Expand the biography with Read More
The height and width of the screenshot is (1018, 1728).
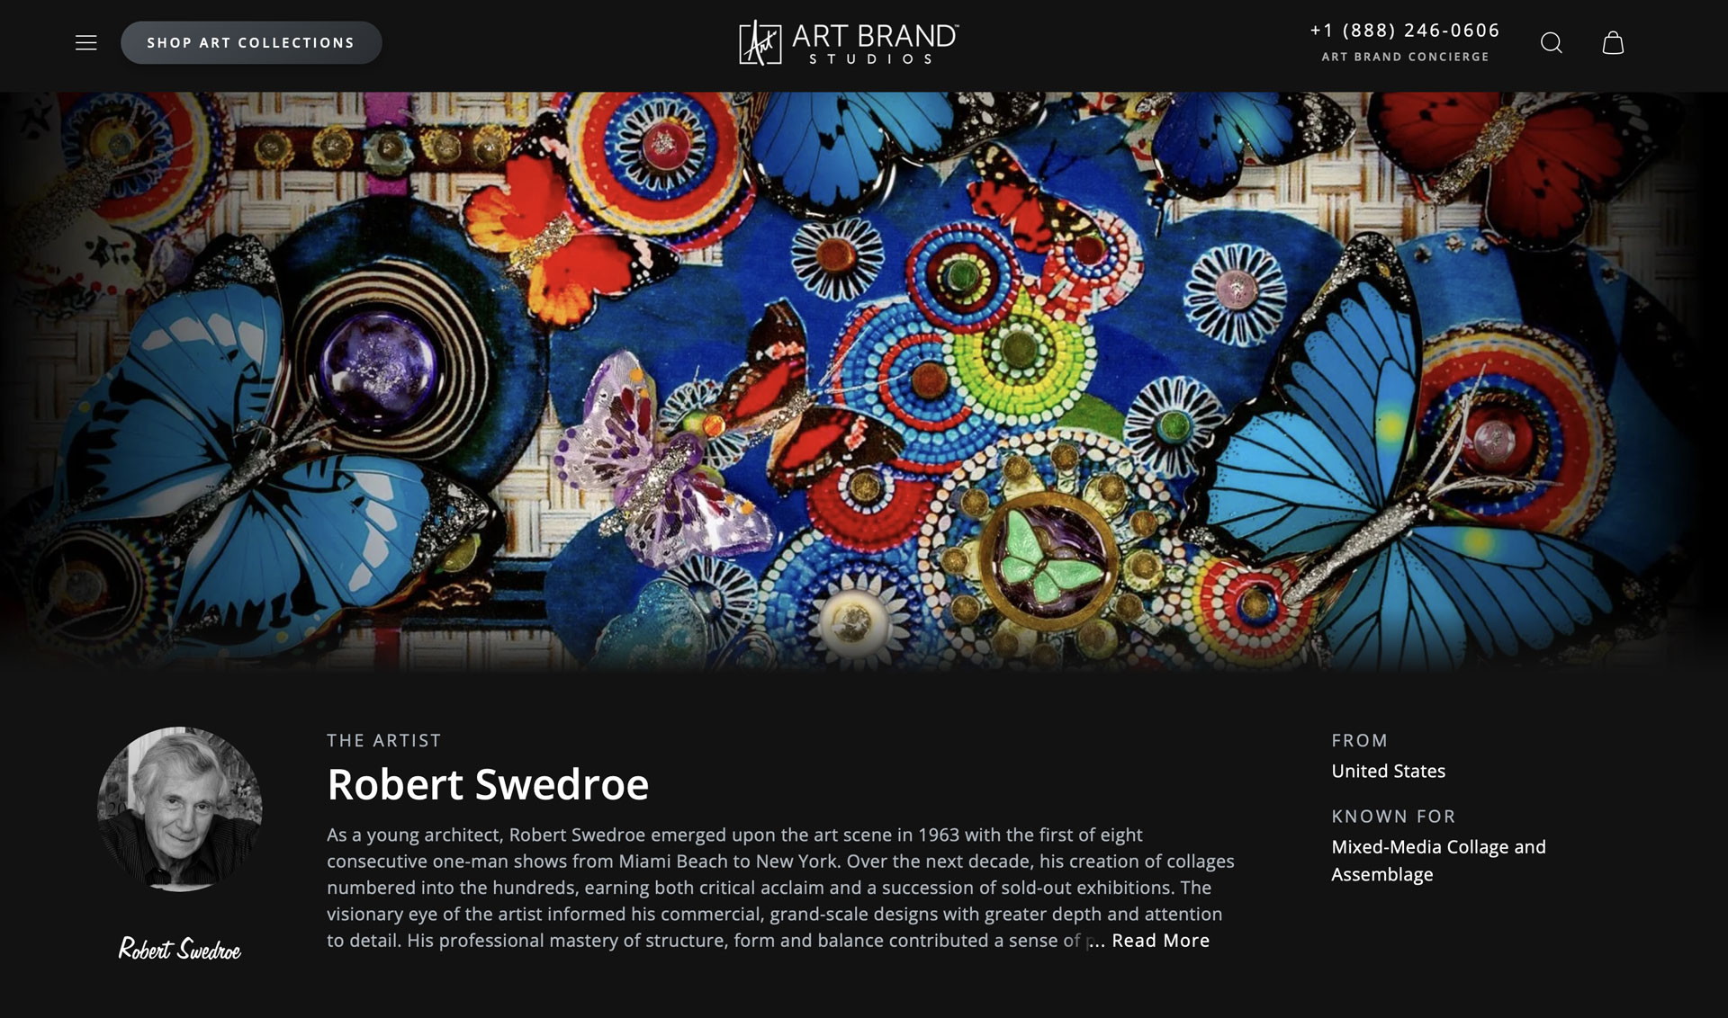coord(1160,941)
